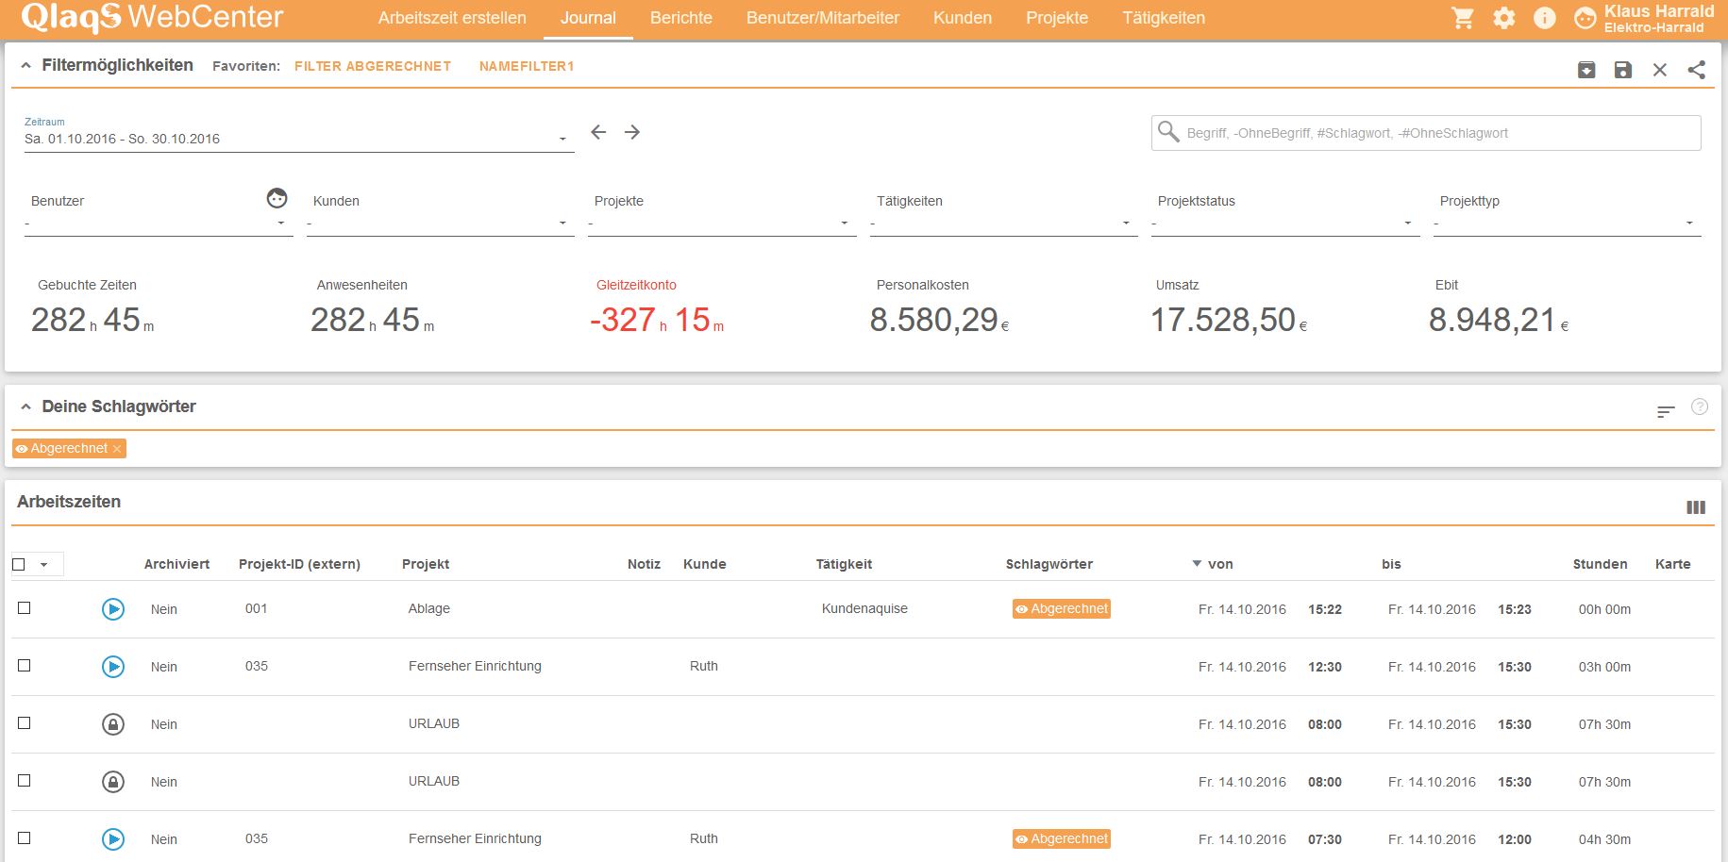
Task: Check the second URLAUB row checkbox
Action: pos(25,781)
